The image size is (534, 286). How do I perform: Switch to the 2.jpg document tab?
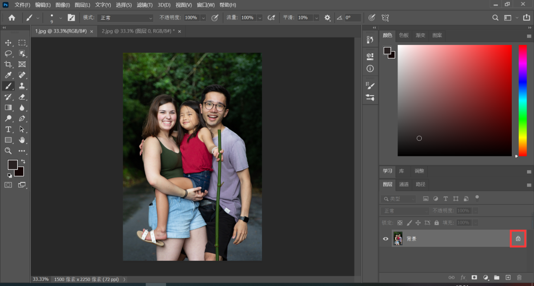138,31
